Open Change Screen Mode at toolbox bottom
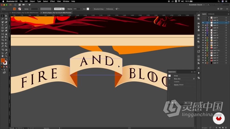The width and height of the screenshot is (230, 129). coord(4,73)
